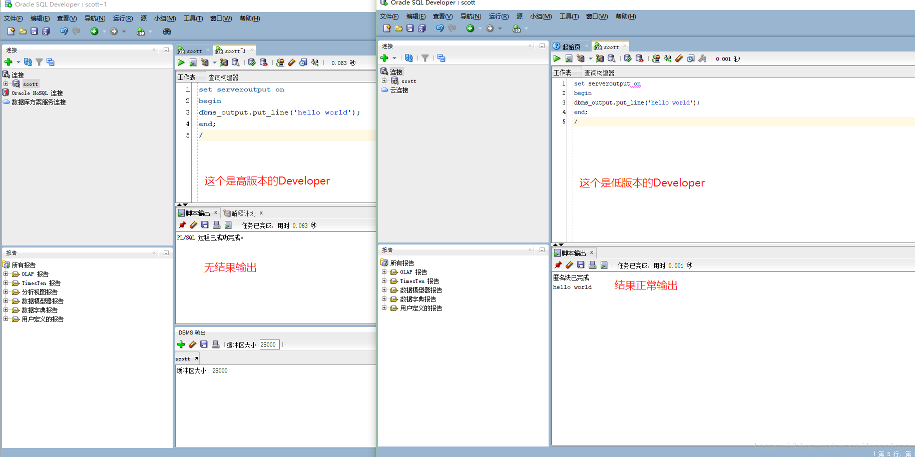
Task: Apply filter icon in left window connections panel
Action: (x=39, y=62)
